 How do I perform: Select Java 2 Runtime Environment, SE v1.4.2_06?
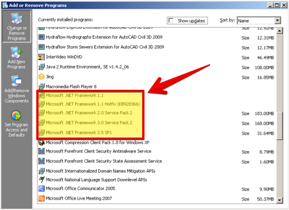click(88, 67)
